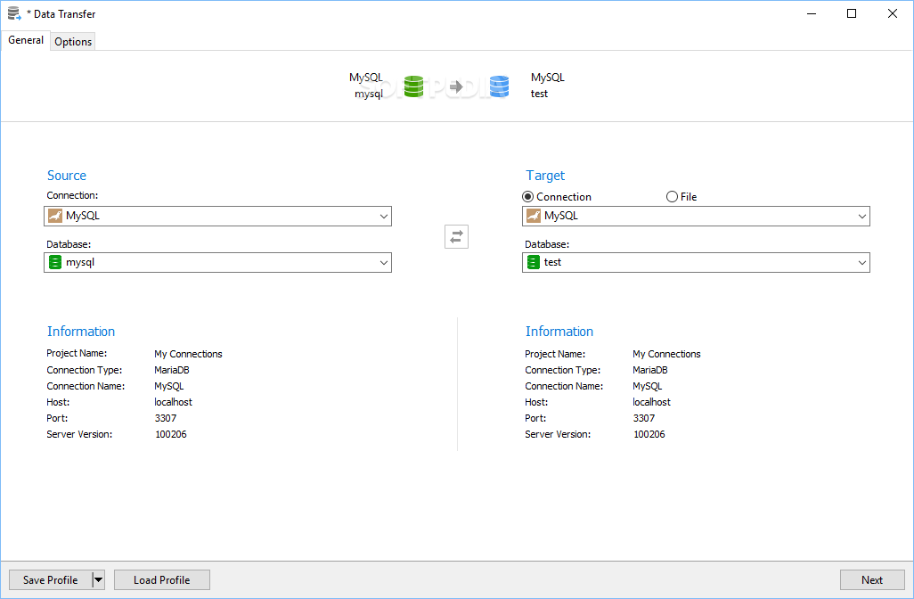
Task: Click the Data Transfer title bar icon
Action: 14,13
